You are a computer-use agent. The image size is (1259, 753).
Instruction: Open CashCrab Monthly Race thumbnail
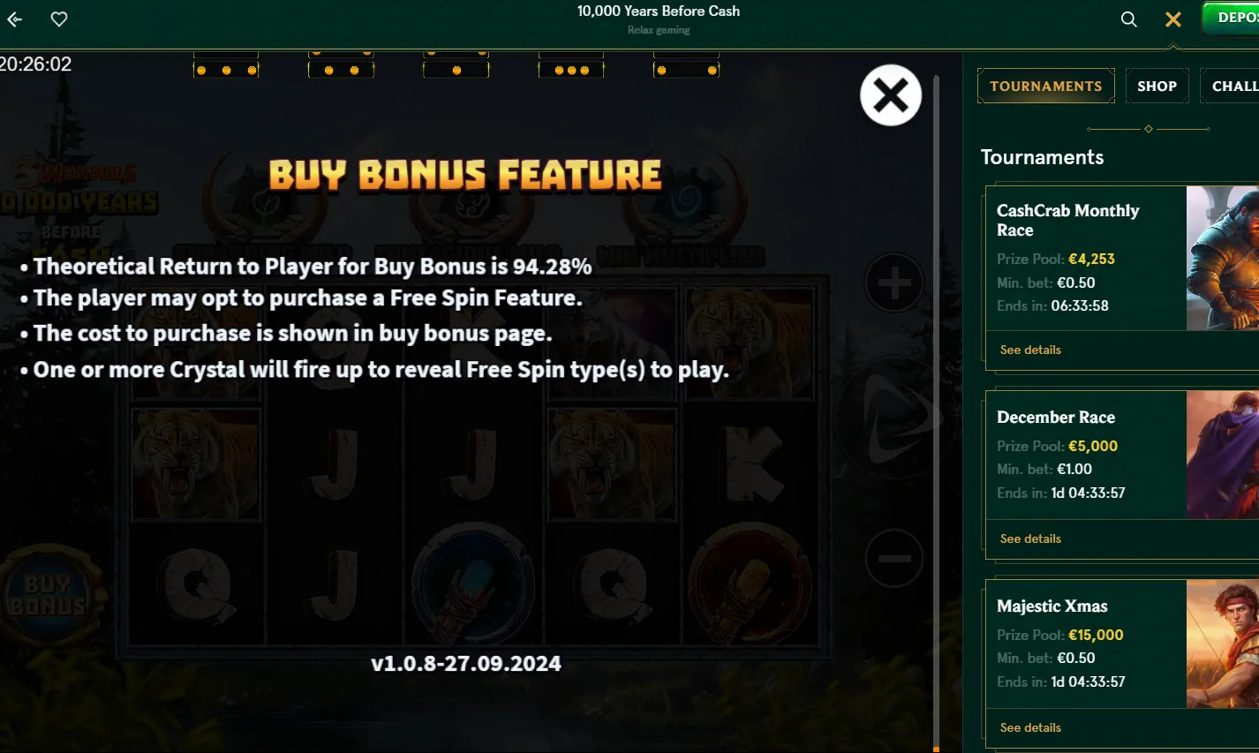point(1223,258)
